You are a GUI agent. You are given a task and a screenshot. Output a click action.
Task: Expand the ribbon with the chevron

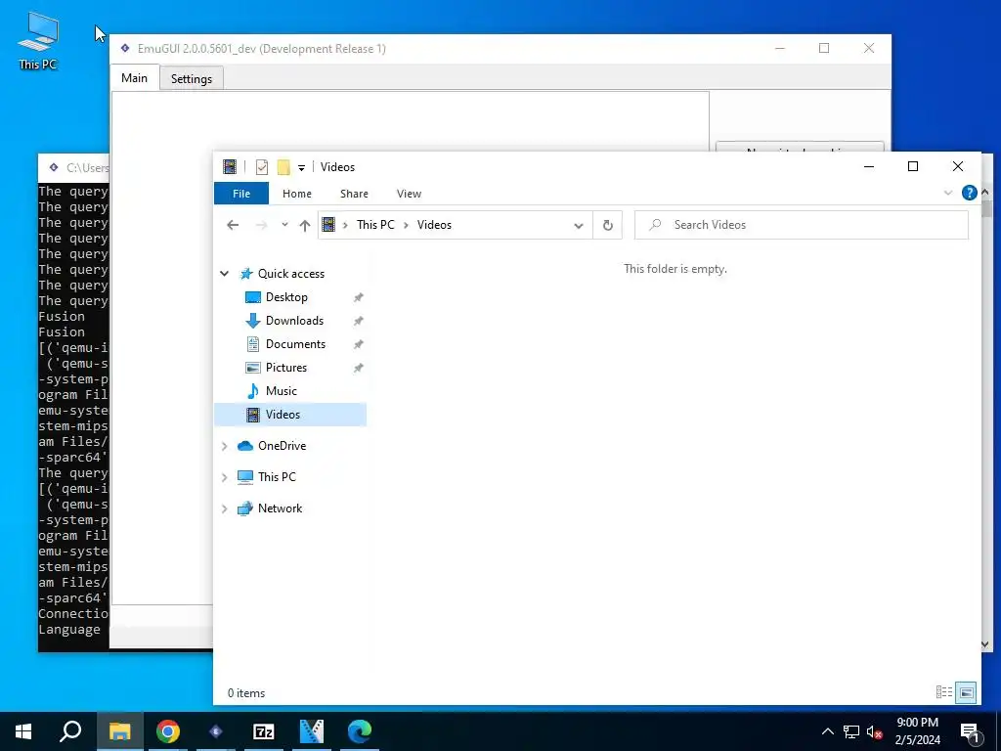pyautogui.click(x=948, y=193)
